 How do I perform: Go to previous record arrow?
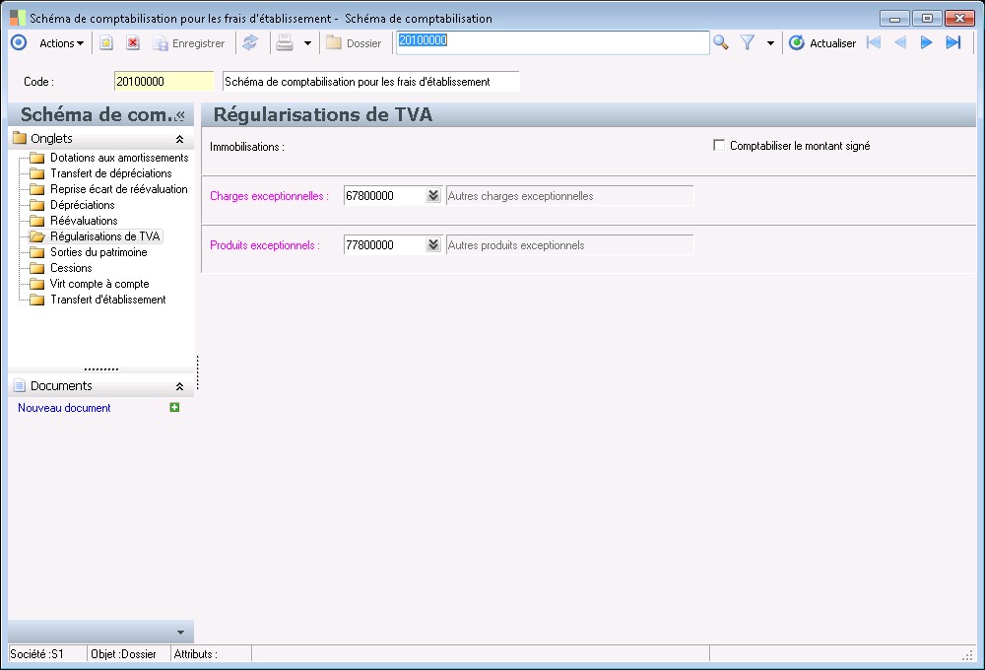900,42
